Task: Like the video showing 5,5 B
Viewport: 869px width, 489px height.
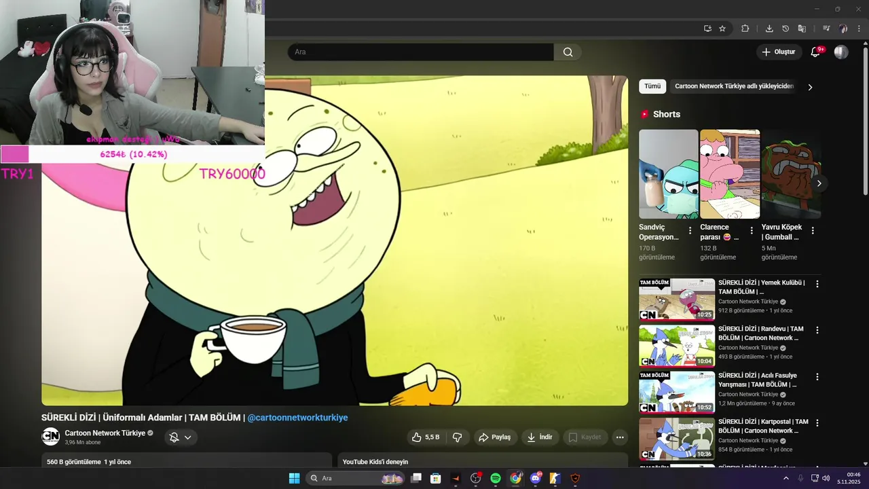Action: coord(426,437)
